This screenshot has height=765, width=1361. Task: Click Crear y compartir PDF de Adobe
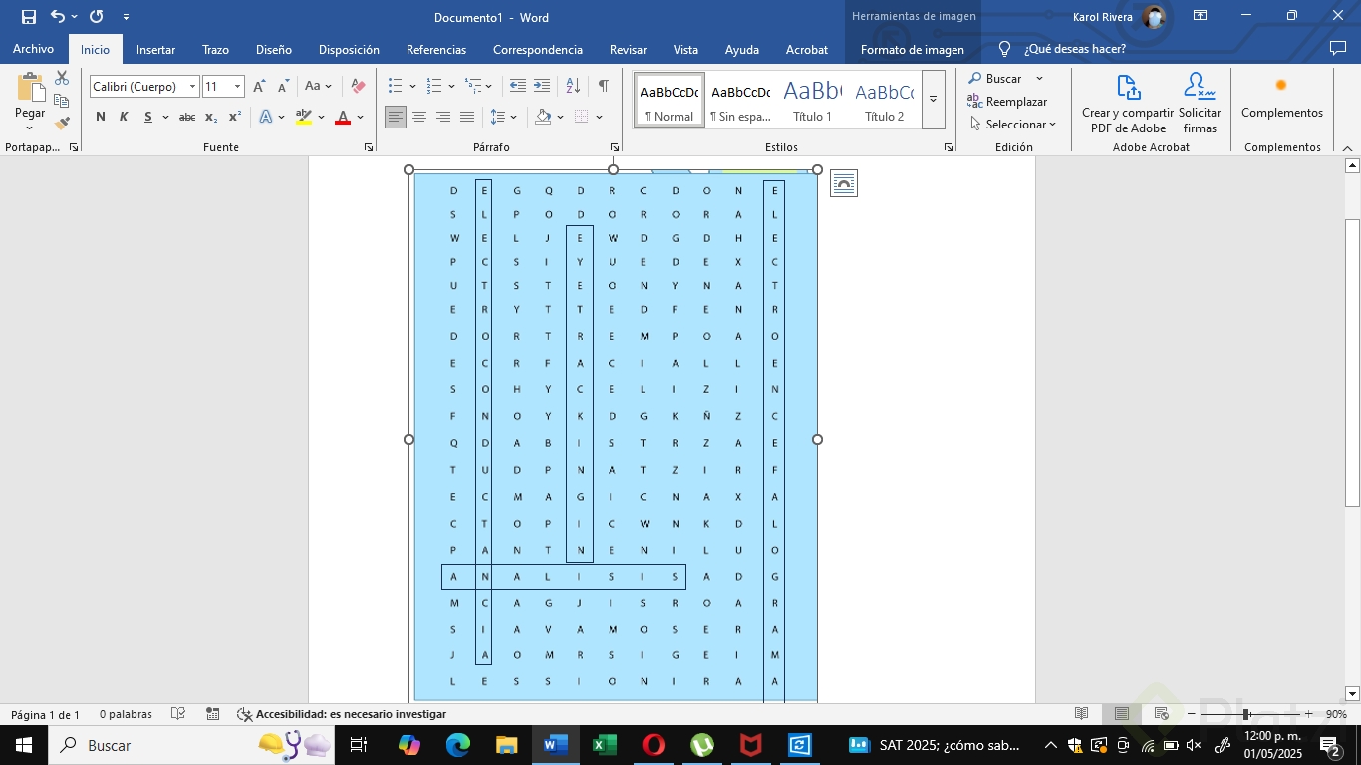click(1128, 104)
